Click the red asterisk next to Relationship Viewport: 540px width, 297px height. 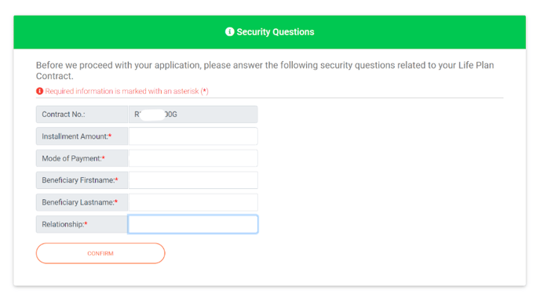click(86, 224)
